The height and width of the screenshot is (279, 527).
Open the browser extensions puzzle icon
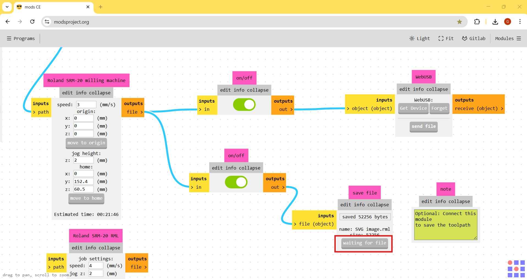tap(477, 22)
